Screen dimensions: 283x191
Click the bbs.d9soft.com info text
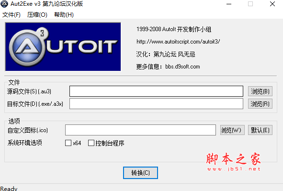pyautogui.click(x=182, y=67)
